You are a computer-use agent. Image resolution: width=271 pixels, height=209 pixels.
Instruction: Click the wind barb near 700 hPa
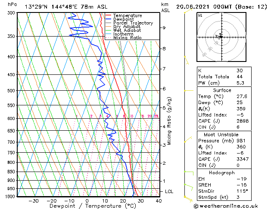[187, 140]
